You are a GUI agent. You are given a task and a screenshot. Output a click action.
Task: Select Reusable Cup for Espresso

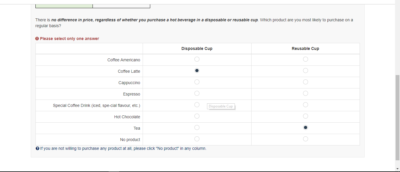click(305, 93)
